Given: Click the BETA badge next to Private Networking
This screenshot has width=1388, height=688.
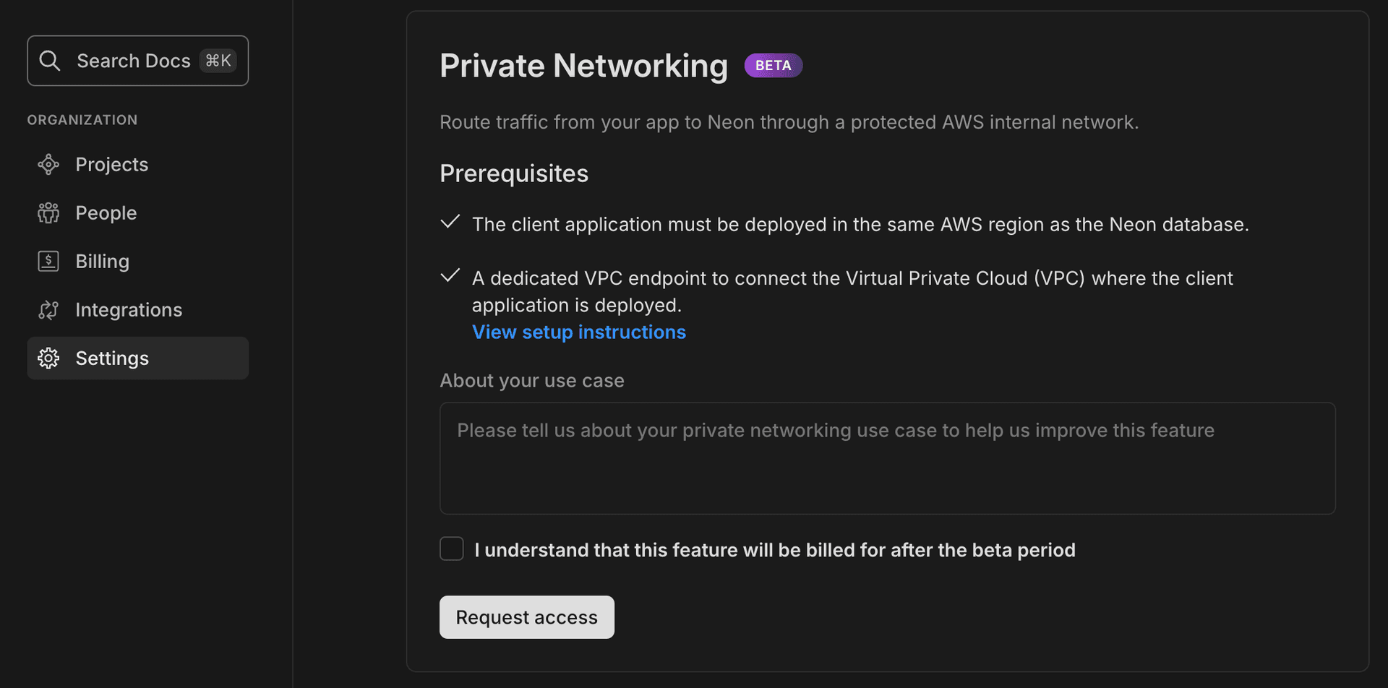Looking at the screenshot, I should 773,65.
